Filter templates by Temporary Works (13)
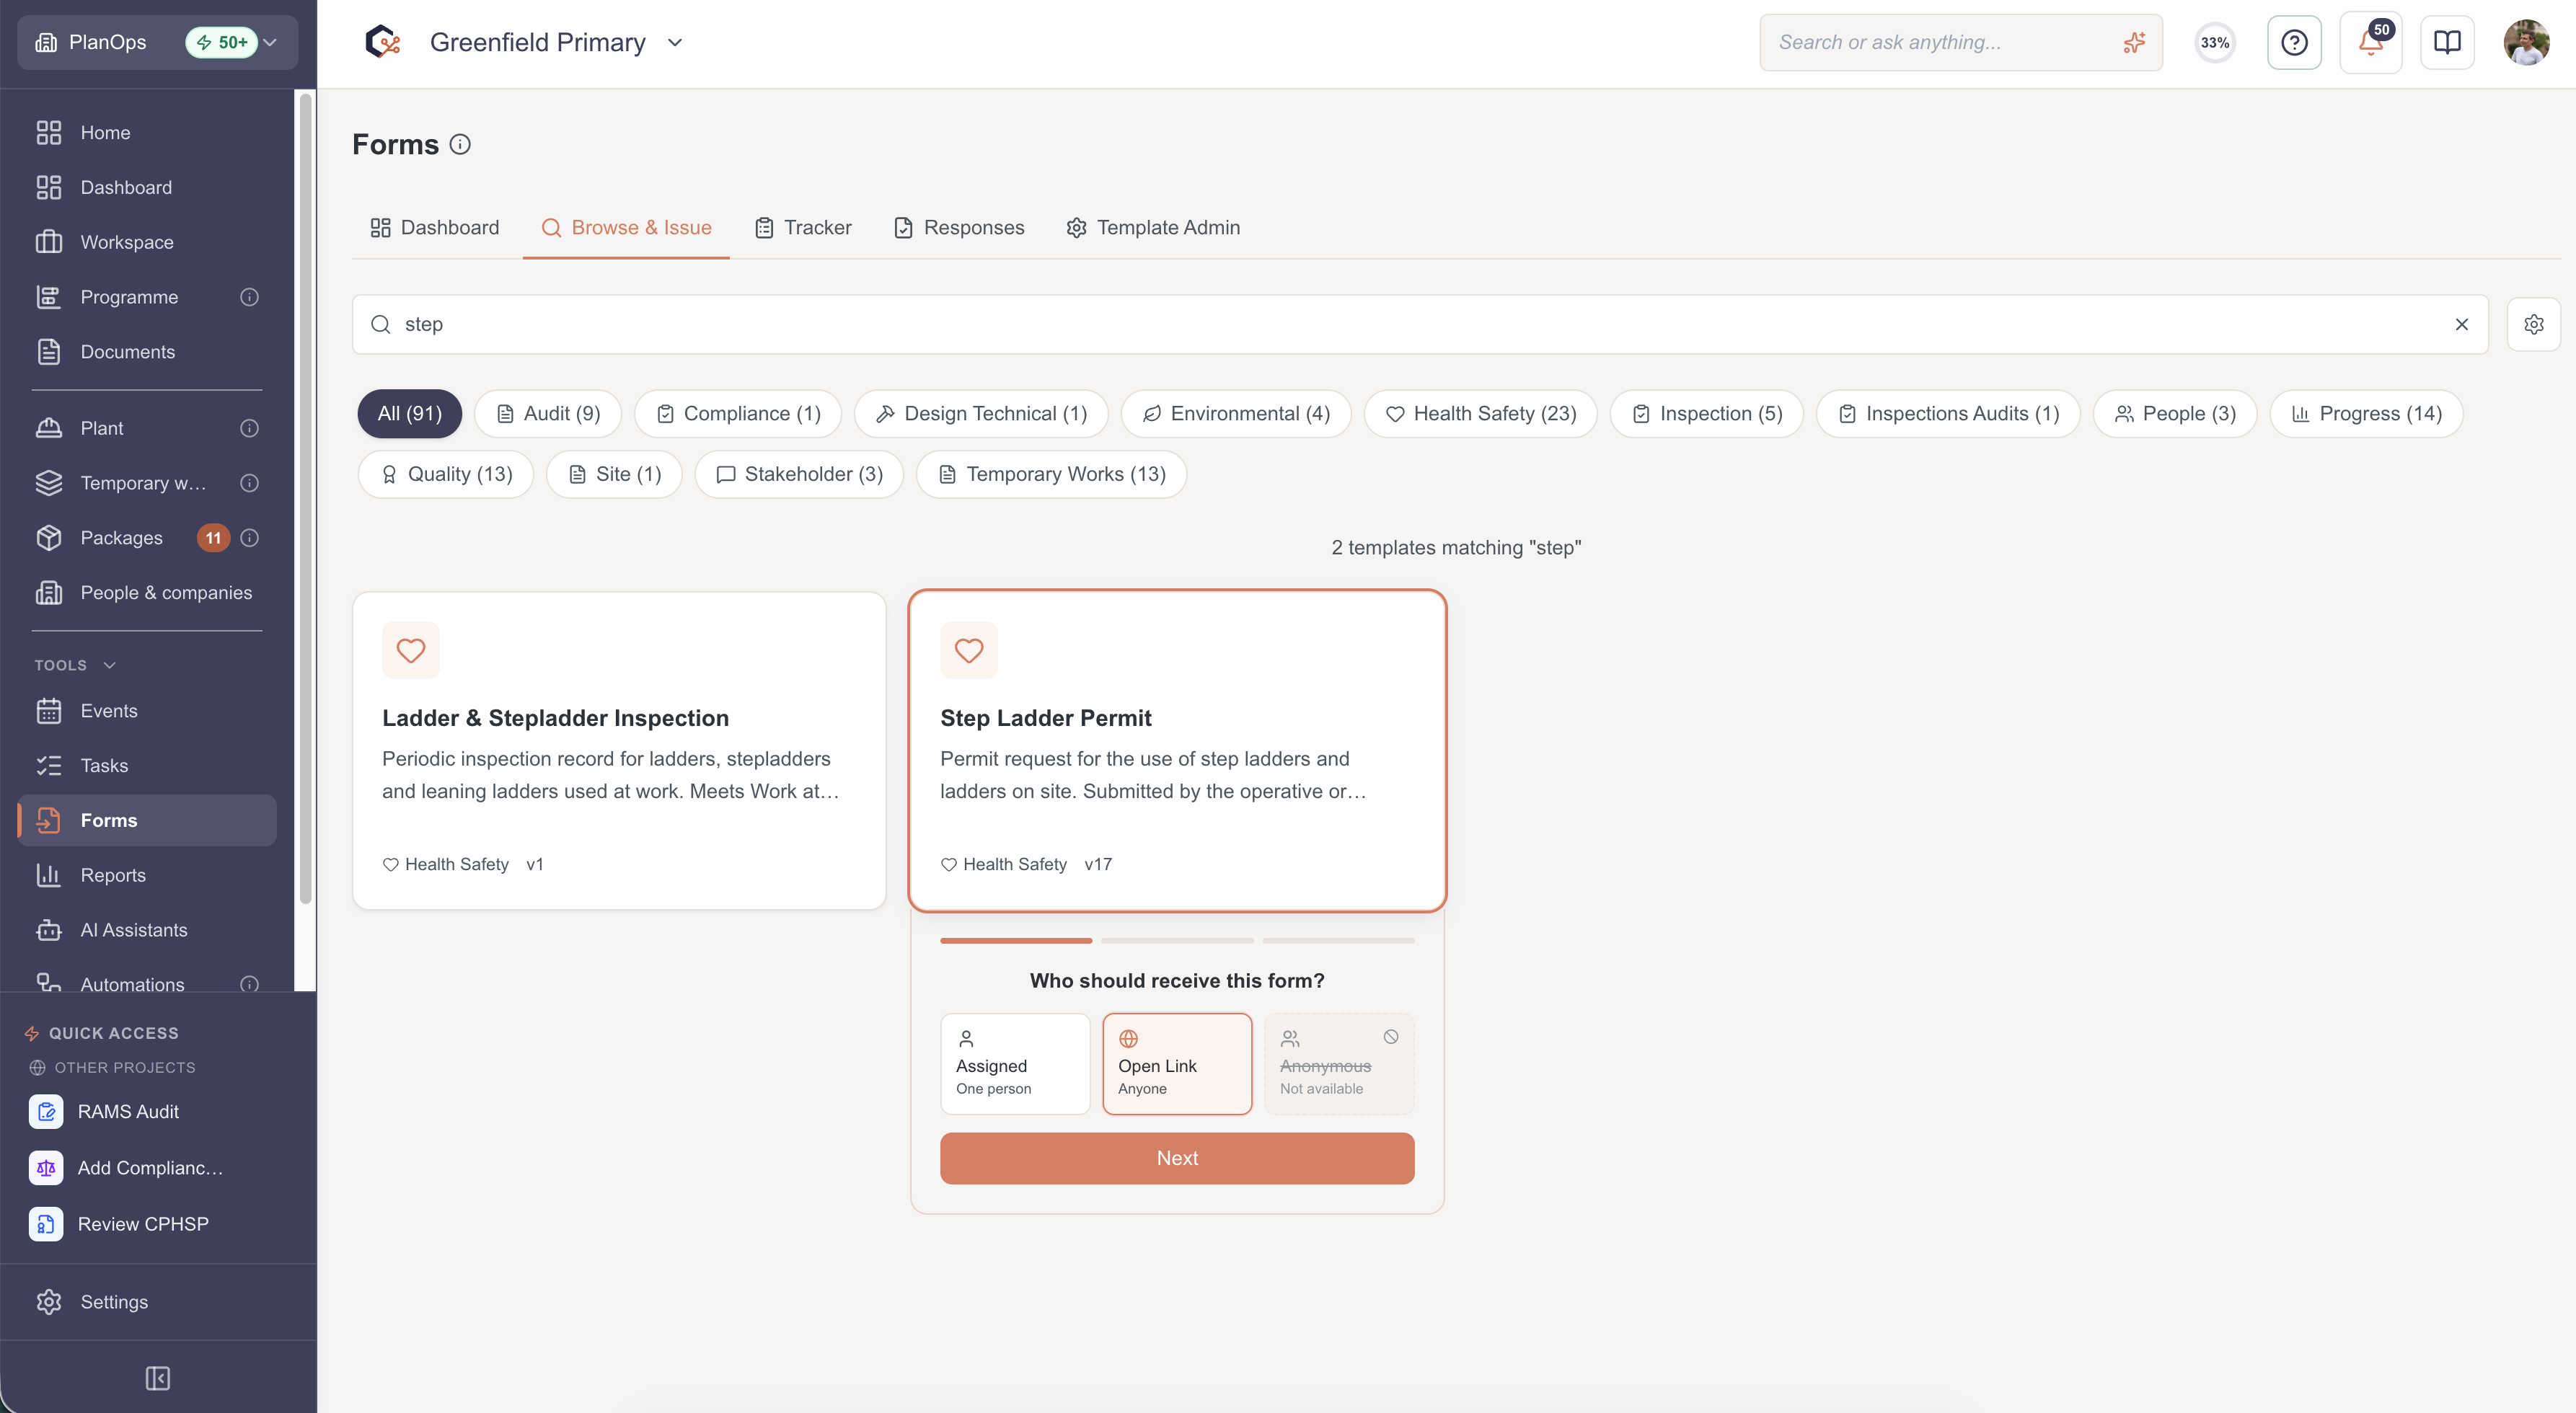2576x1413 pixels. click(x=1052, y=474)
